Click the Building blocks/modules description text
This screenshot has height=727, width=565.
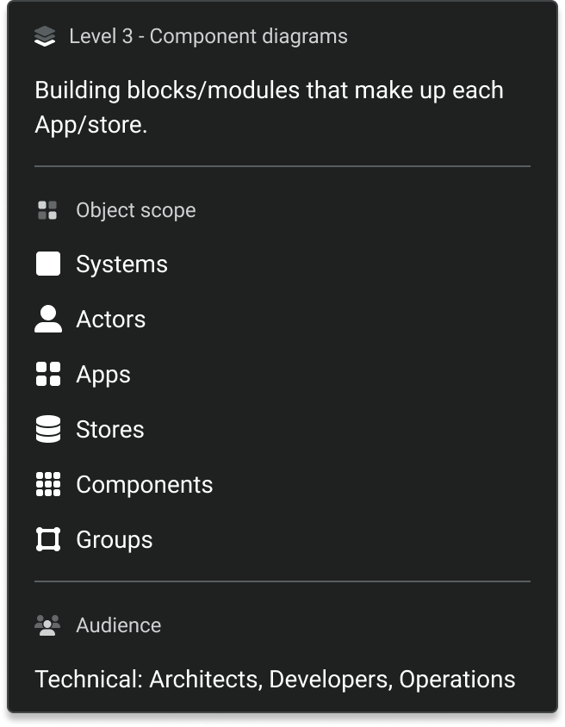click(x=270, y=108)
